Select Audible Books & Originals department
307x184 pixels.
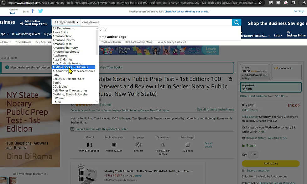point(74,67)
